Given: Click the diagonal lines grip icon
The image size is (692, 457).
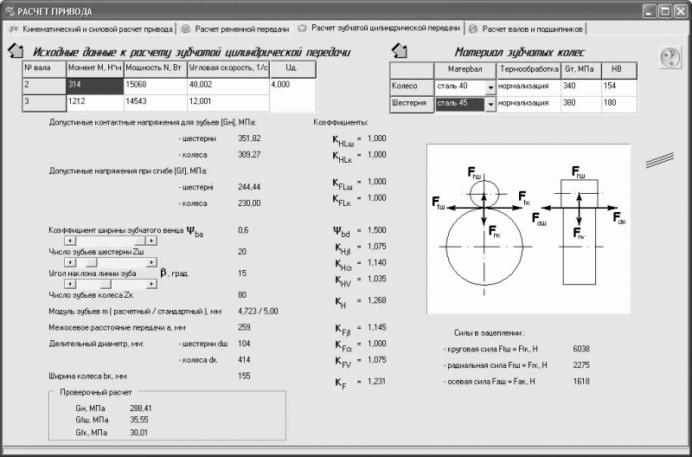Looking at the screenshot, I should [x=660, y=160].
